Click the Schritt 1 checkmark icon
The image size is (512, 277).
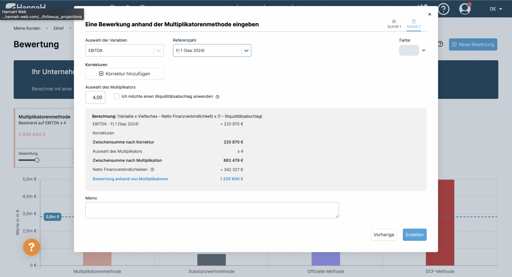[x=394, y=21]
